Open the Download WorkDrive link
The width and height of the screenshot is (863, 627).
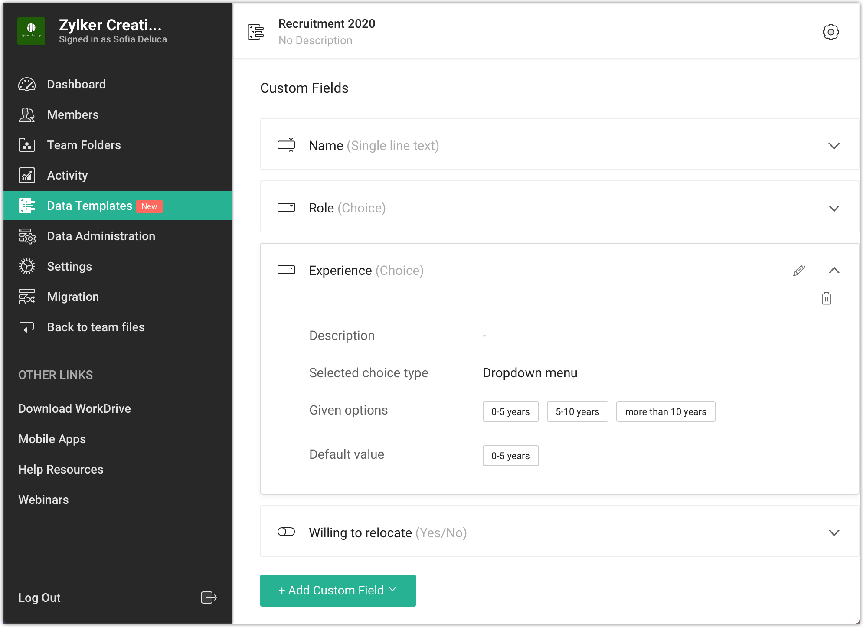point(75,408)
